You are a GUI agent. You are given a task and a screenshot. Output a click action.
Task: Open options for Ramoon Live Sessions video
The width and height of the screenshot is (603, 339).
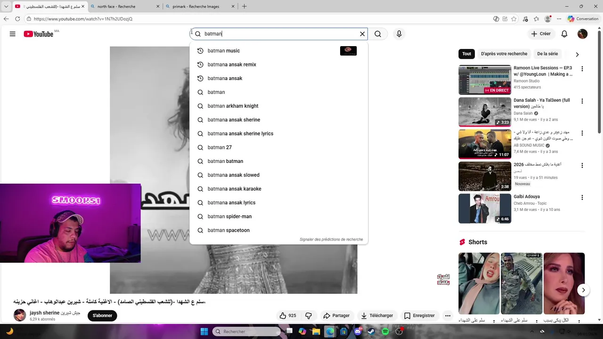(x=582, y=69)
